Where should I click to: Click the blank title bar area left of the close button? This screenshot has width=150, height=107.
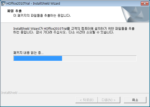tap(101, 3)
